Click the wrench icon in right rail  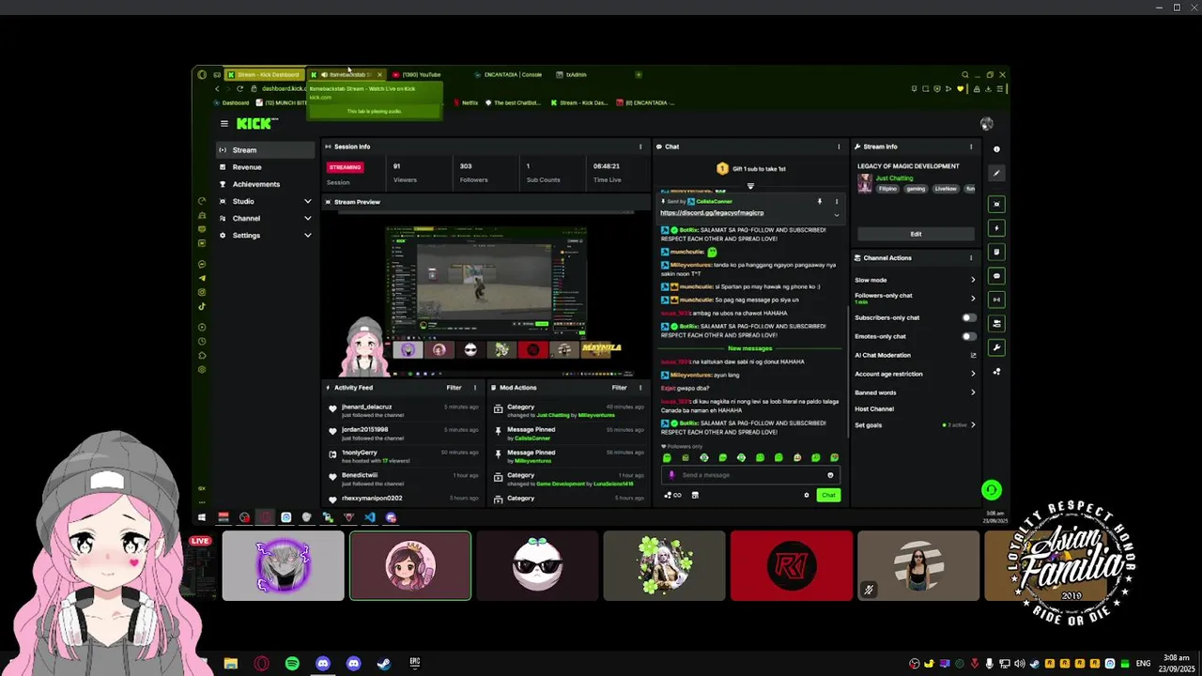click(996, 347)
